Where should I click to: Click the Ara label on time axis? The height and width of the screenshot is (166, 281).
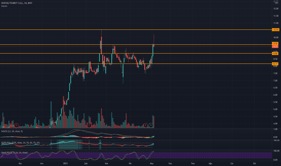[x=42, y=164]
